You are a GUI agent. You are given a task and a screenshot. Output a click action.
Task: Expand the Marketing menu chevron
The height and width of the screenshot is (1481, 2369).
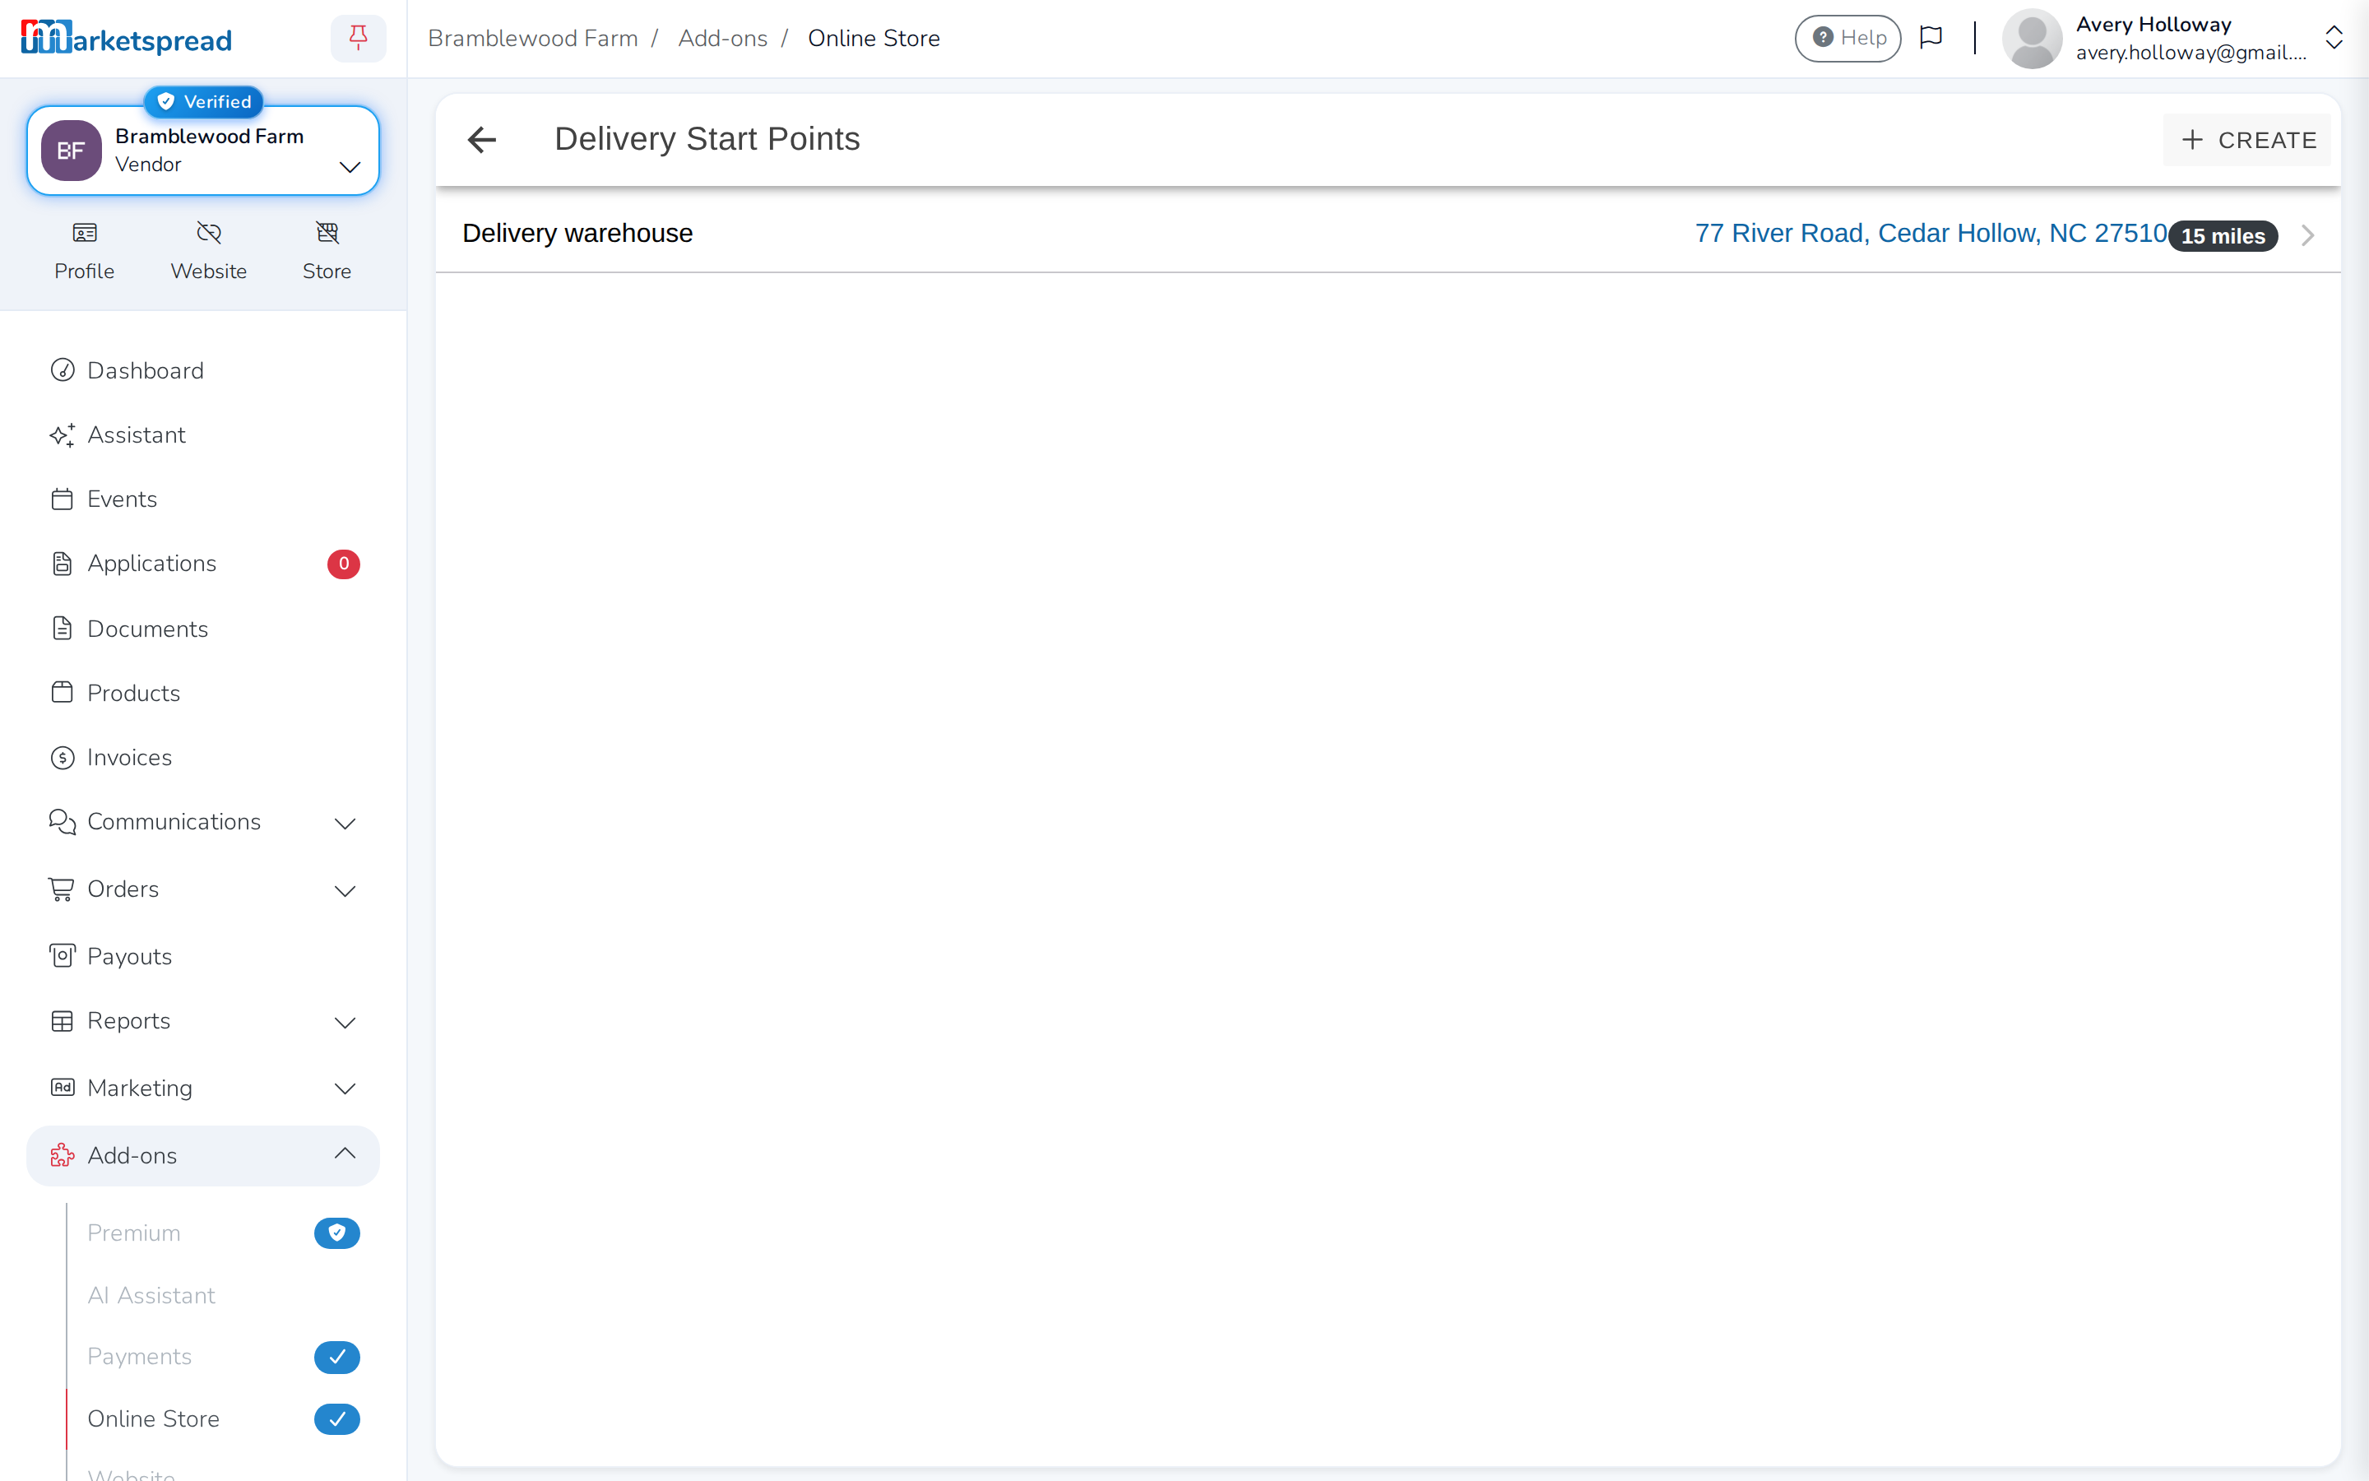(345, 1089)
